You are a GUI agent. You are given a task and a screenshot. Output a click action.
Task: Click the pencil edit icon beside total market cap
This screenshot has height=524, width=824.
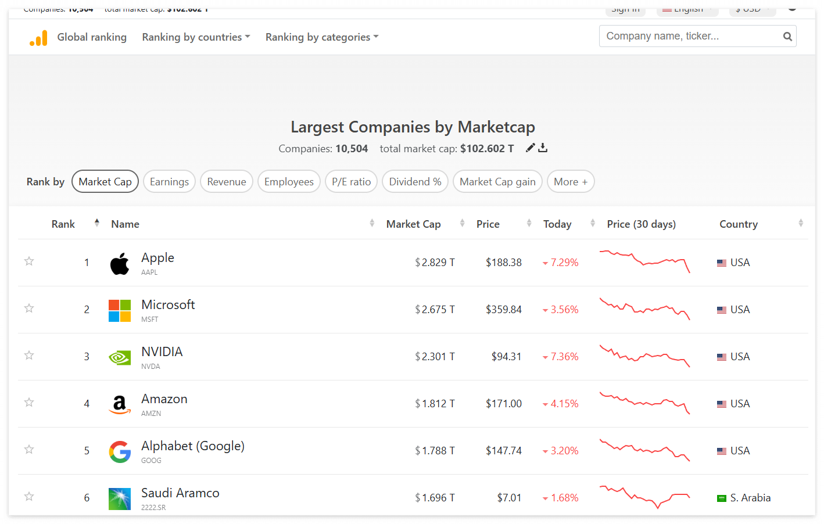pos(530,148)
